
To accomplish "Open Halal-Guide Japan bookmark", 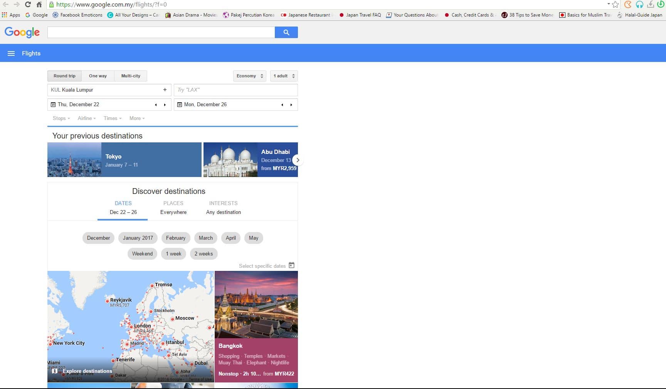I will (x=640, y=15).
